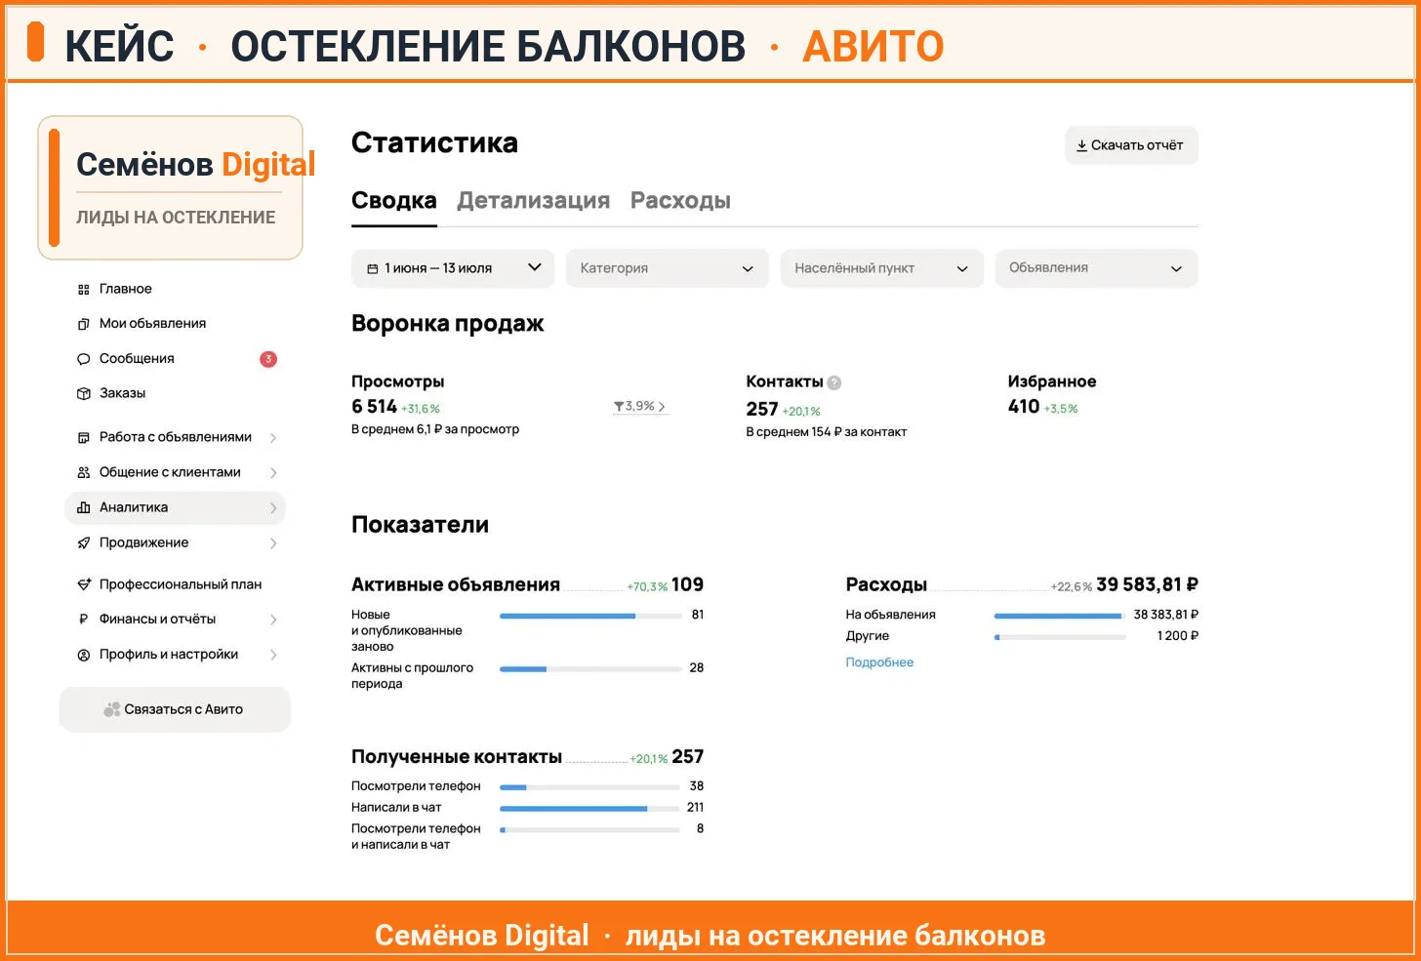The width and height of the screenshot is (1421, 961).
Task: Expand Работа с объявлениями chevron
Action: (x=273, y=438)
